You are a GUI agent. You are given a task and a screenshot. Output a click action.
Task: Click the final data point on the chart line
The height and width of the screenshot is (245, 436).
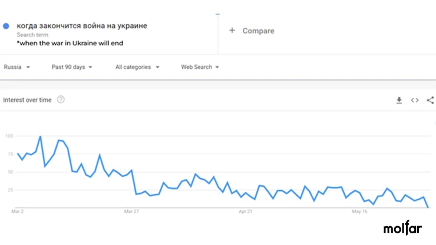tap(428, 207)
